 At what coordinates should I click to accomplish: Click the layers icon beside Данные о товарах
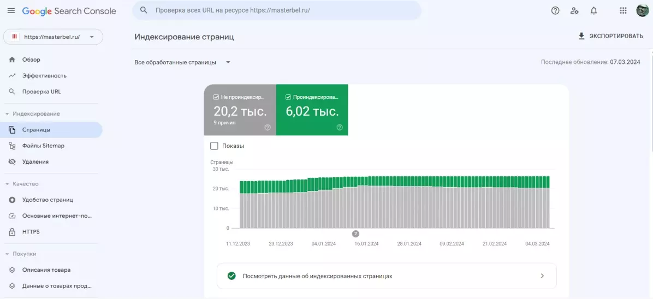click(12, 286)
